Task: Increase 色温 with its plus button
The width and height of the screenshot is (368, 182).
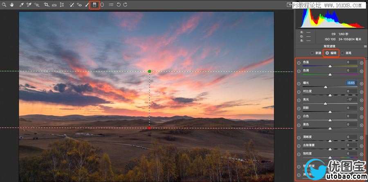Action: click(x=361, y=63)
